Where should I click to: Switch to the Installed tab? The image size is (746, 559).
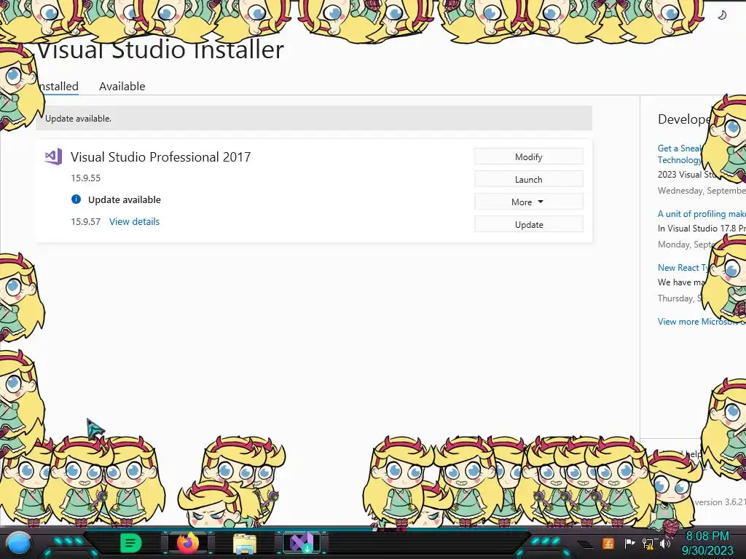click(58, 86)
